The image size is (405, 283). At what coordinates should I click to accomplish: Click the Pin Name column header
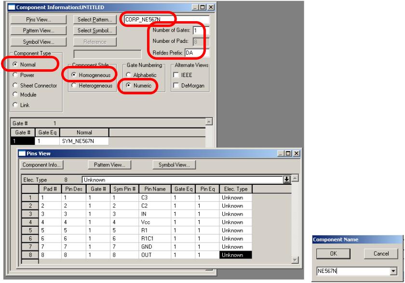click(155, 189)
